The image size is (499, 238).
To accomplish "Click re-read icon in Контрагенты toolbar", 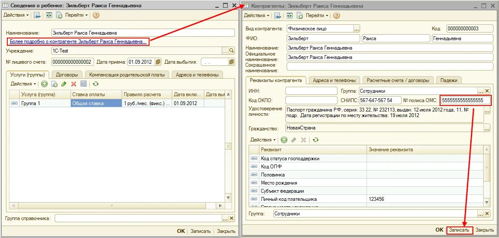I will (290, 15).
